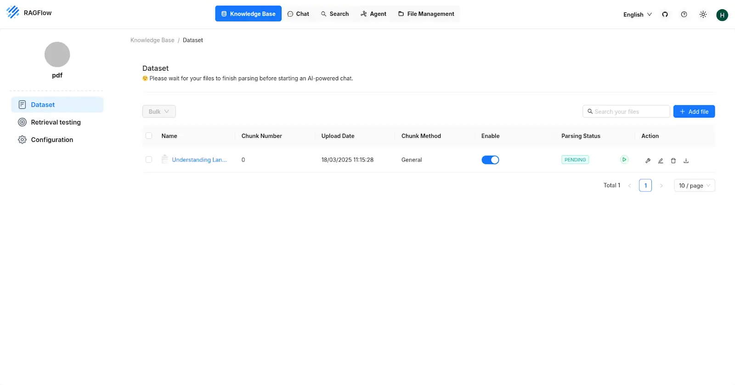This screenshot has height=385, width=735.
Task: Click the RAGFlow logo icon
Action: [13, 12]
